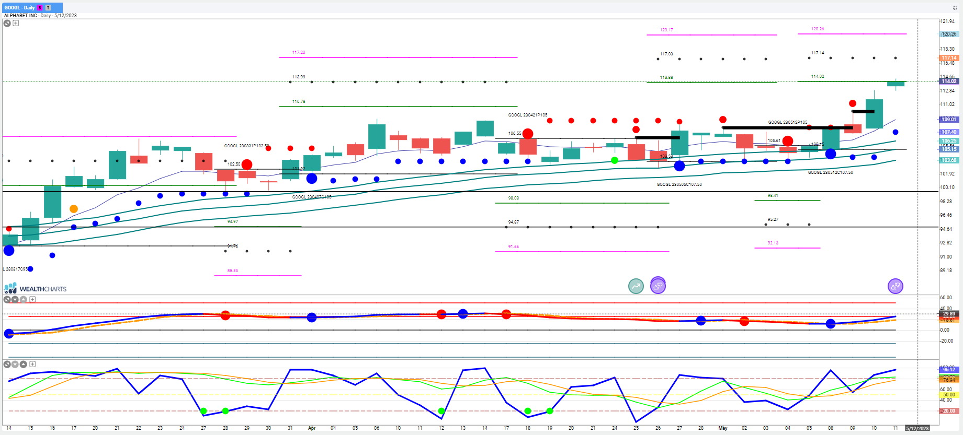The height and width of the screenshot is (435, 963).
Task: Click the 117.03 dotted level label
Action: click(666, 54)
